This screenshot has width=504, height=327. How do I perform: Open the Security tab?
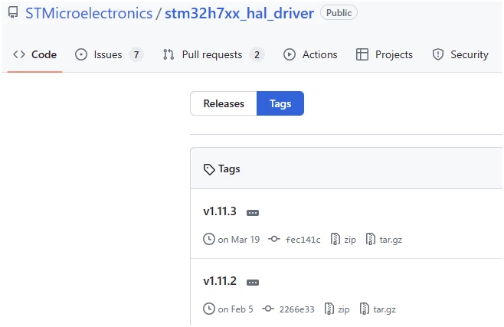tap(460, 54)
